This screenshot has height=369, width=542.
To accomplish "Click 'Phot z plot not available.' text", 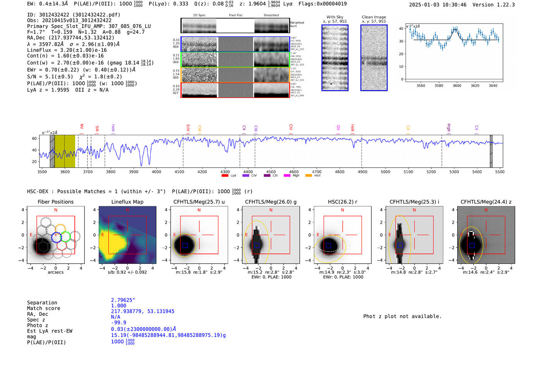I will (402, 316).
